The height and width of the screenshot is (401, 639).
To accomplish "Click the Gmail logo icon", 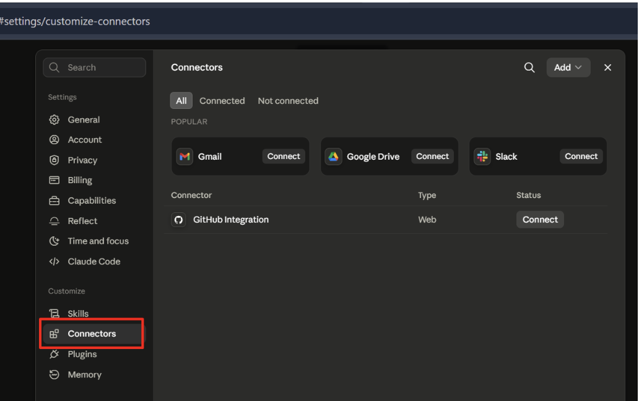I will click(x=185, y=157).
